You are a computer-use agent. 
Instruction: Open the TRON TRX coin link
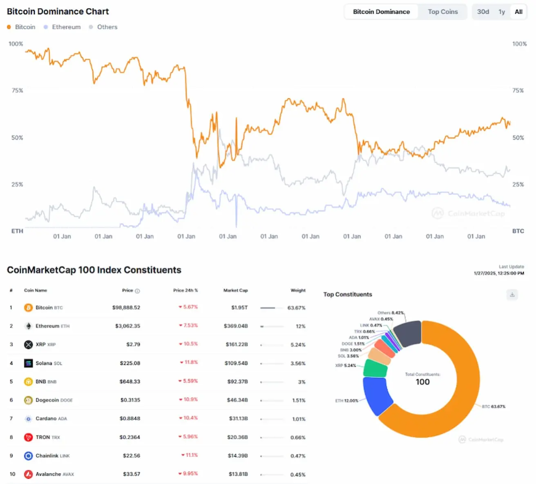(x=47, y=437)
